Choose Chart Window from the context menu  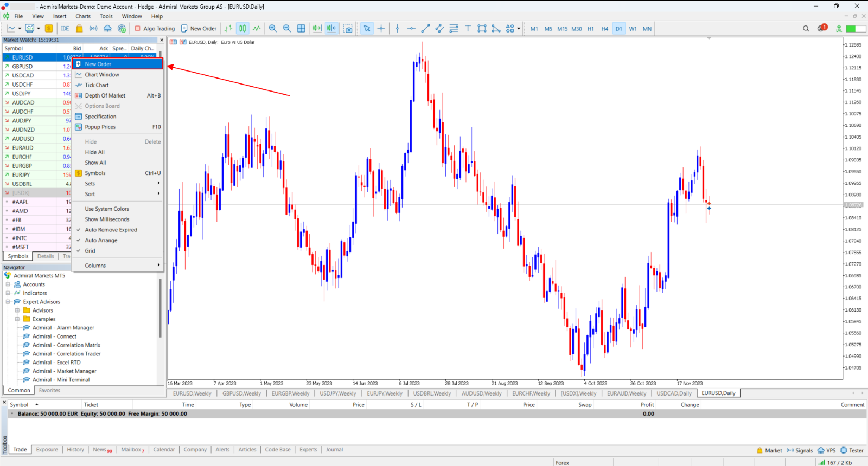pos(118,75)
